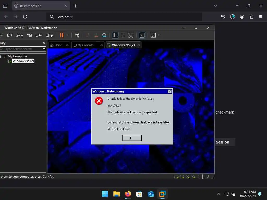This screenshot has width=267, height=200.
Task: Open File Explorer from taskbar
Action: [117, 194]
